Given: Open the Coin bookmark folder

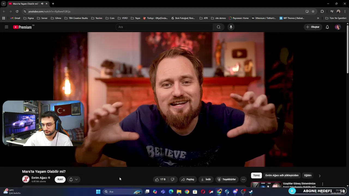Looking at the screenshot, I should pyautogui.click(x=110, y=18).
